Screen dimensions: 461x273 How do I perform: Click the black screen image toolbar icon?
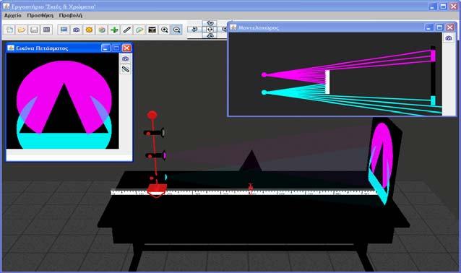pyautogui.click(x=152, y=30)
